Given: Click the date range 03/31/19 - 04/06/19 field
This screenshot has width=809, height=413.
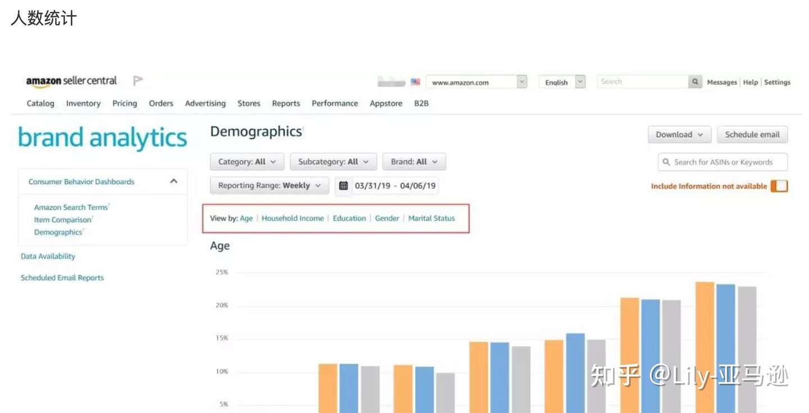Looking at the screenshot, I should click(x=395, y=186).
